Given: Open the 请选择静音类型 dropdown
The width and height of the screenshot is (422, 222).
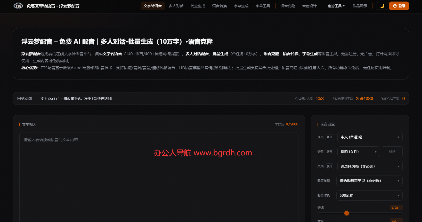Looking at the screenshot, I should (x=369, y=181).
